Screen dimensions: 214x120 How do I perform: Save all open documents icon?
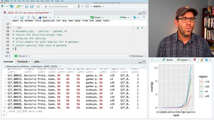32,6
